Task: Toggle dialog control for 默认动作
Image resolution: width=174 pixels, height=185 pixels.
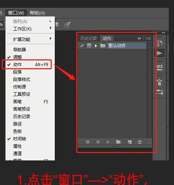Action: (x=89, y=45)
